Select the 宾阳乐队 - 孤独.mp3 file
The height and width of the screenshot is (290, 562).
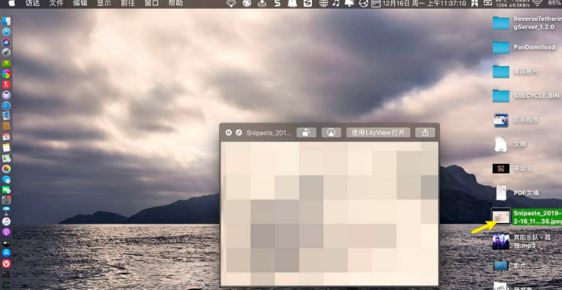point(501,242)
